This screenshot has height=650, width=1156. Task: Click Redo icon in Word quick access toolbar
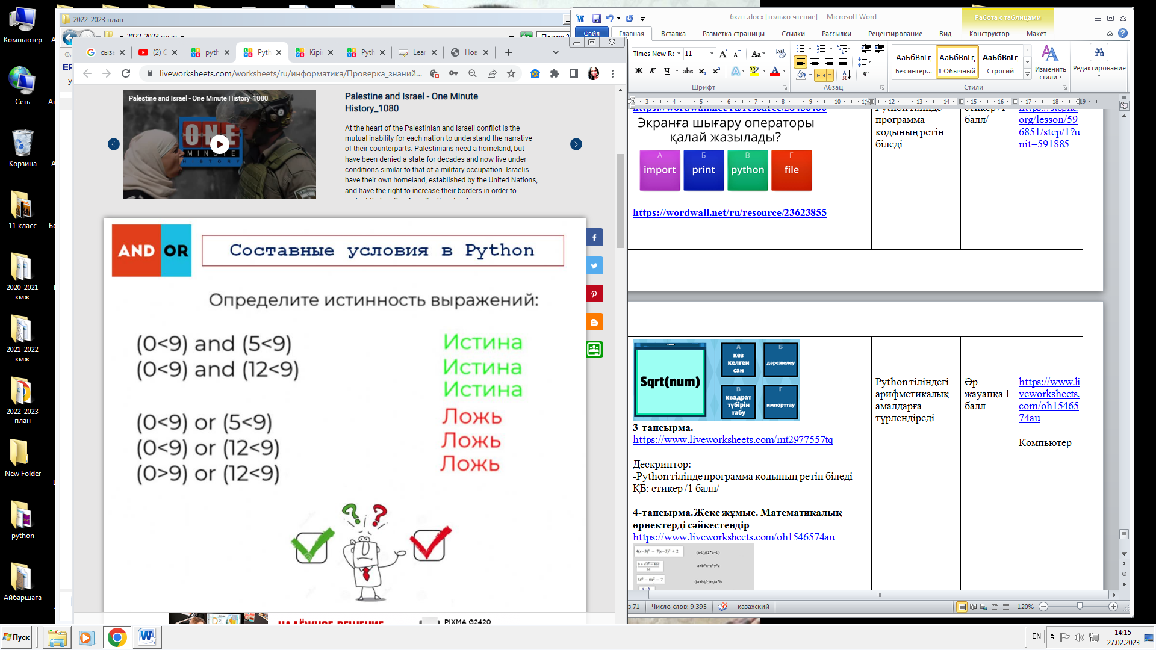[629, 19]
